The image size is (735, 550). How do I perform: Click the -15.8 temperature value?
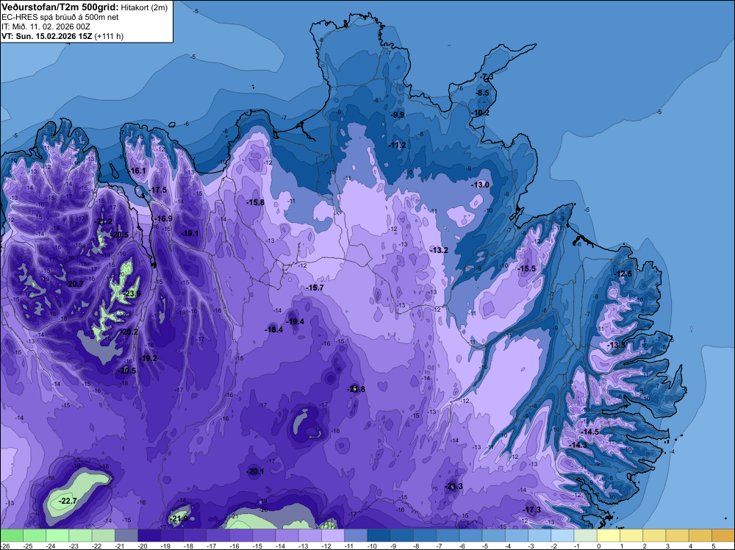pyautogui.click(x=256, y=202)
